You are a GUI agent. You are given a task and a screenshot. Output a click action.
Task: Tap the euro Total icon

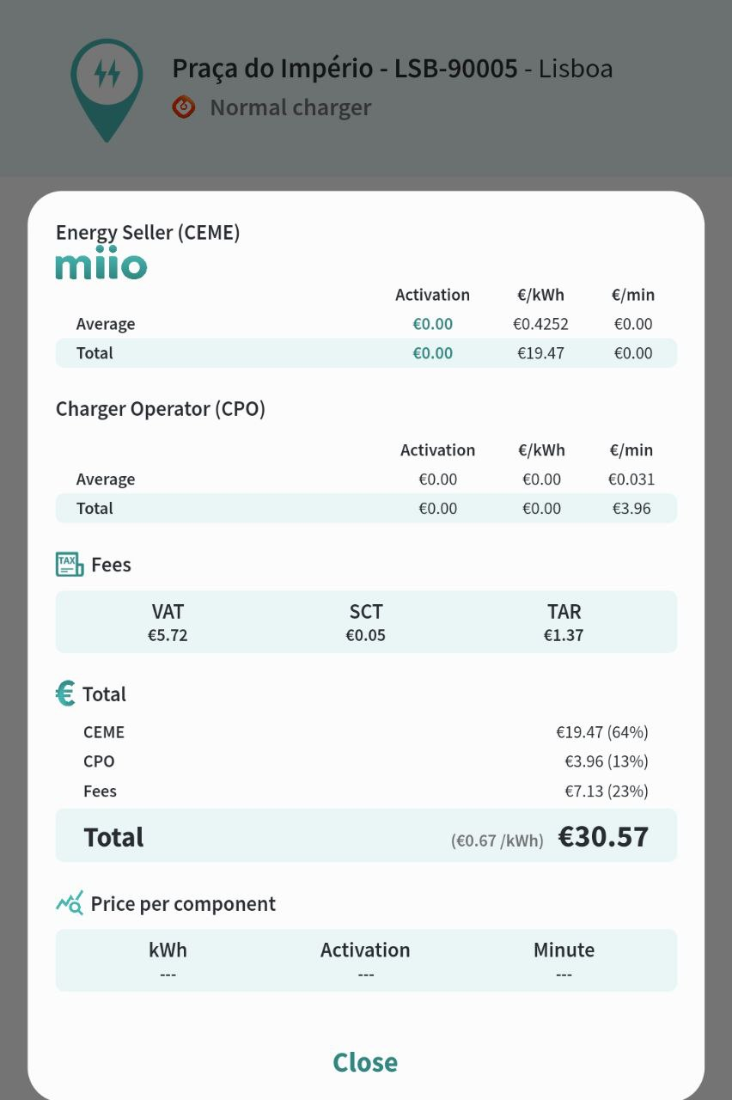pos(65,694)
